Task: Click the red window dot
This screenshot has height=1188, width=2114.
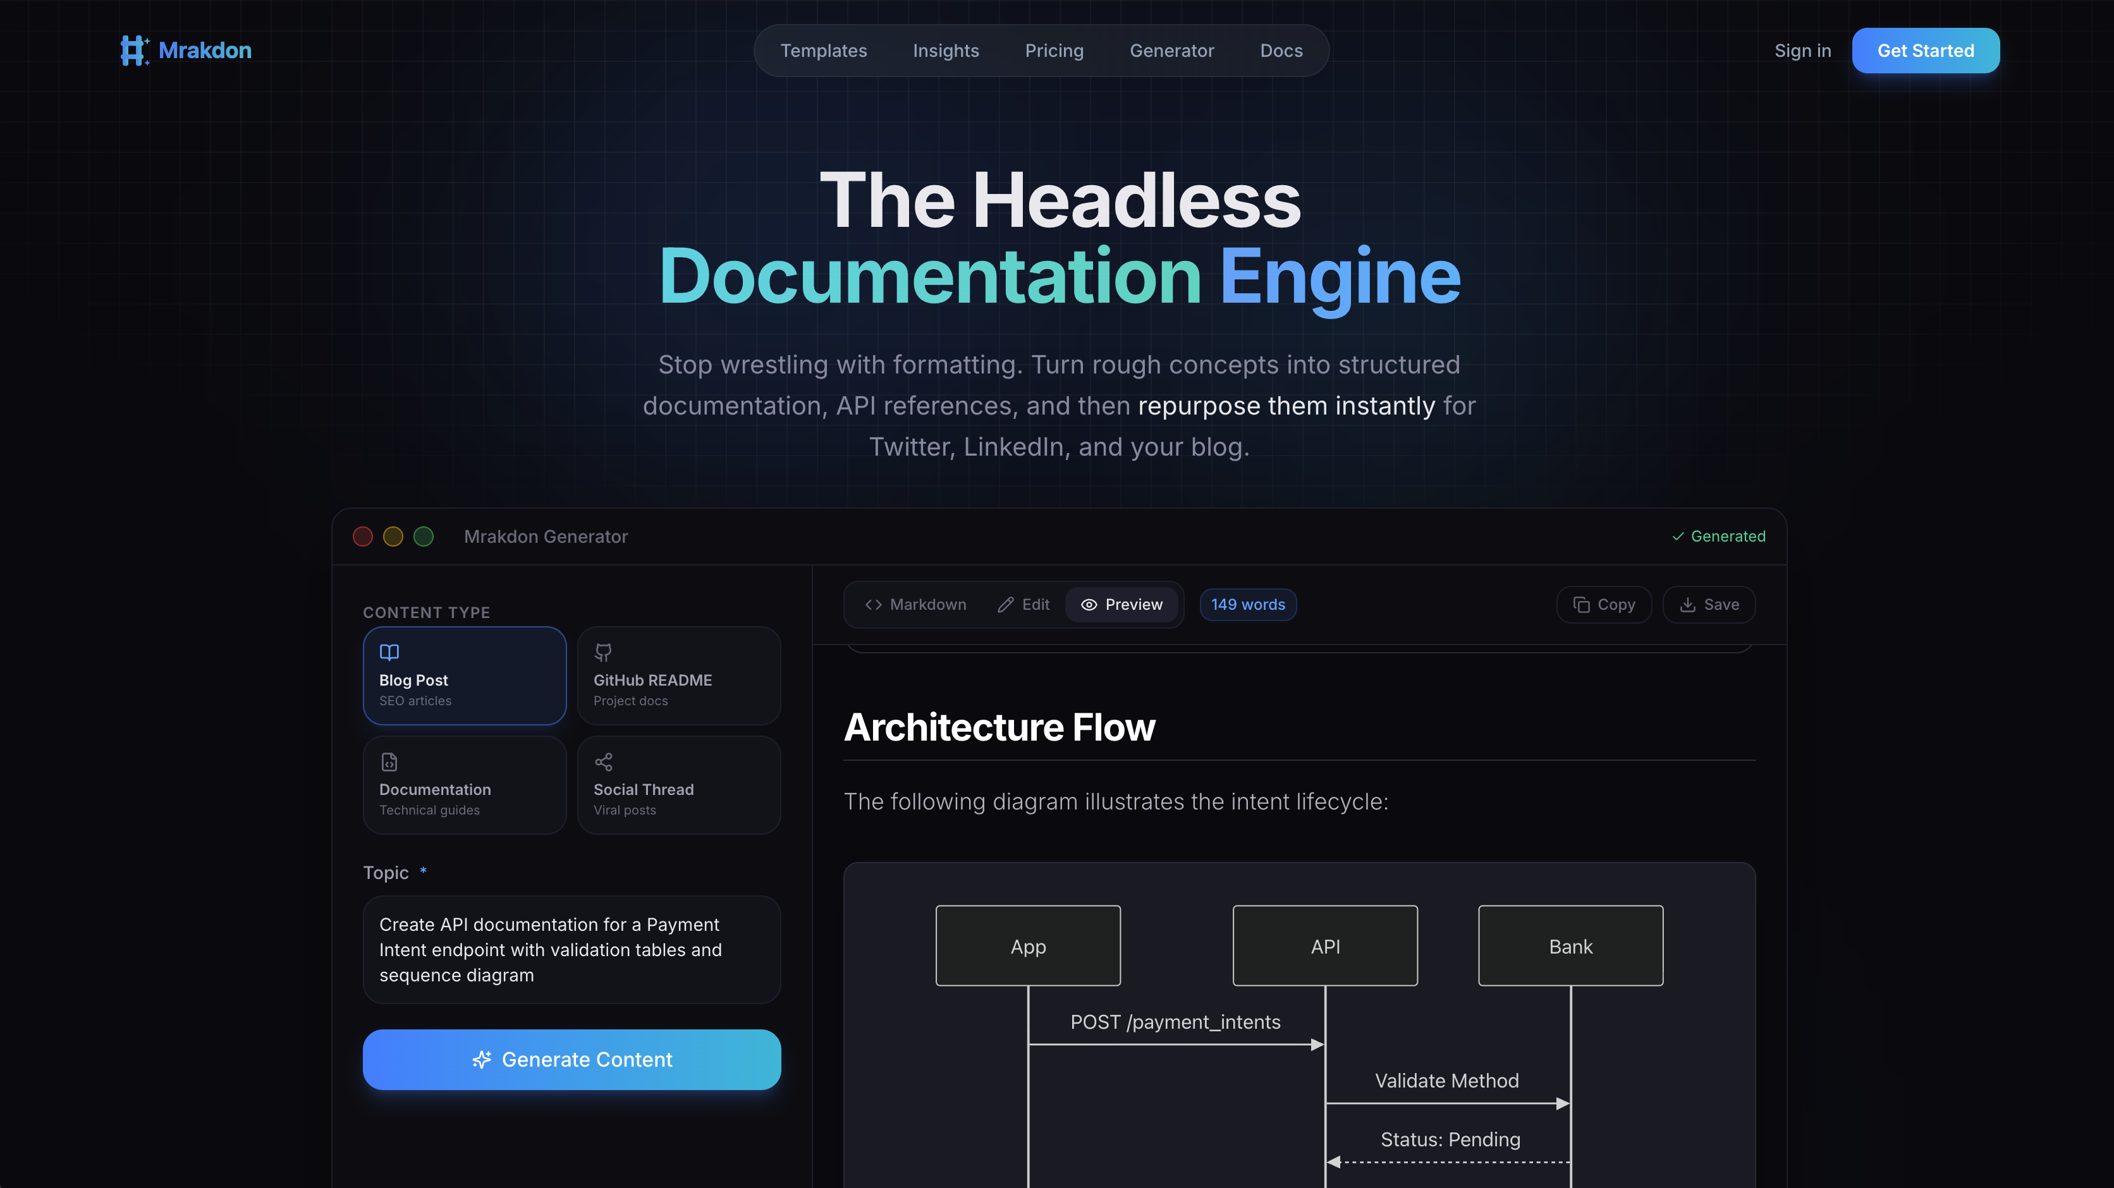Action: (x=363, y=536)
